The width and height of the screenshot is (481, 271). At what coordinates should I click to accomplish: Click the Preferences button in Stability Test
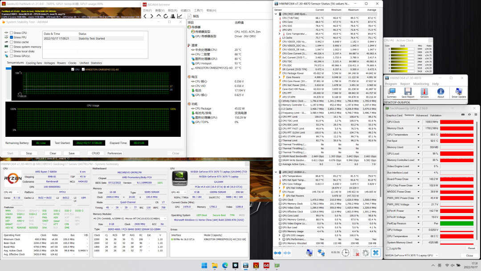pos(115,153)
